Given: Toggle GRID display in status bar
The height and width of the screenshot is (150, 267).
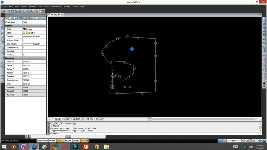Looking at the screenshot, I should coord(45,141).
